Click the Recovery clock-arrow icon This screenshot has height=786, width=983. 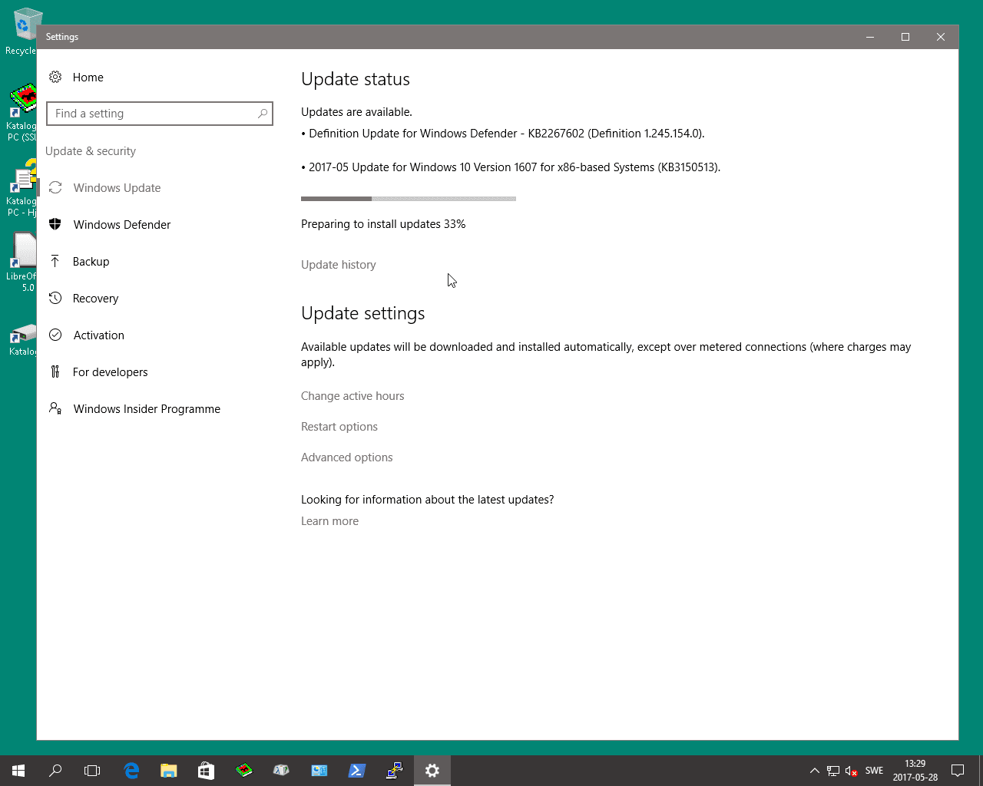tap(55, 298)
